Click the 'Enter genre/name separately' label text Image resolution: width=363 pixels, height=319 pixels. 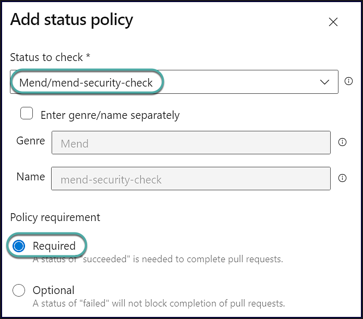110,115
